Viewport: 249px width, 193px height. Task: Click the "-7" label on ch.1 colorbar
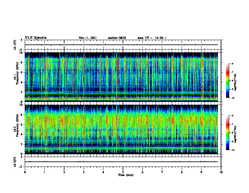[x=232, y=72]
